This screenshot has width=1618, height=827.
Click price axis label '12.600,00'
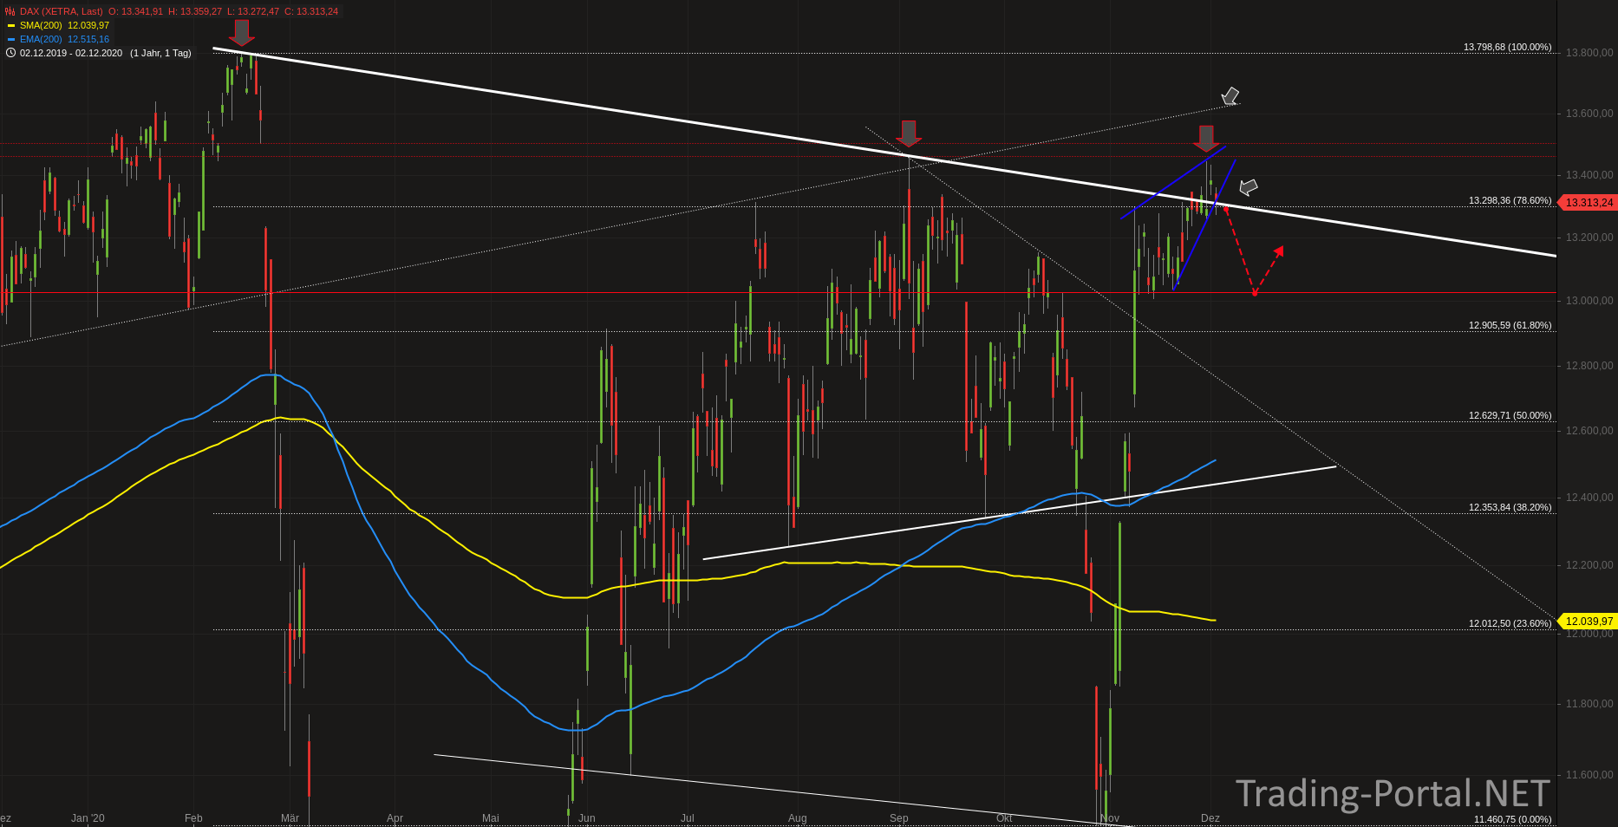pos(1589,431)
